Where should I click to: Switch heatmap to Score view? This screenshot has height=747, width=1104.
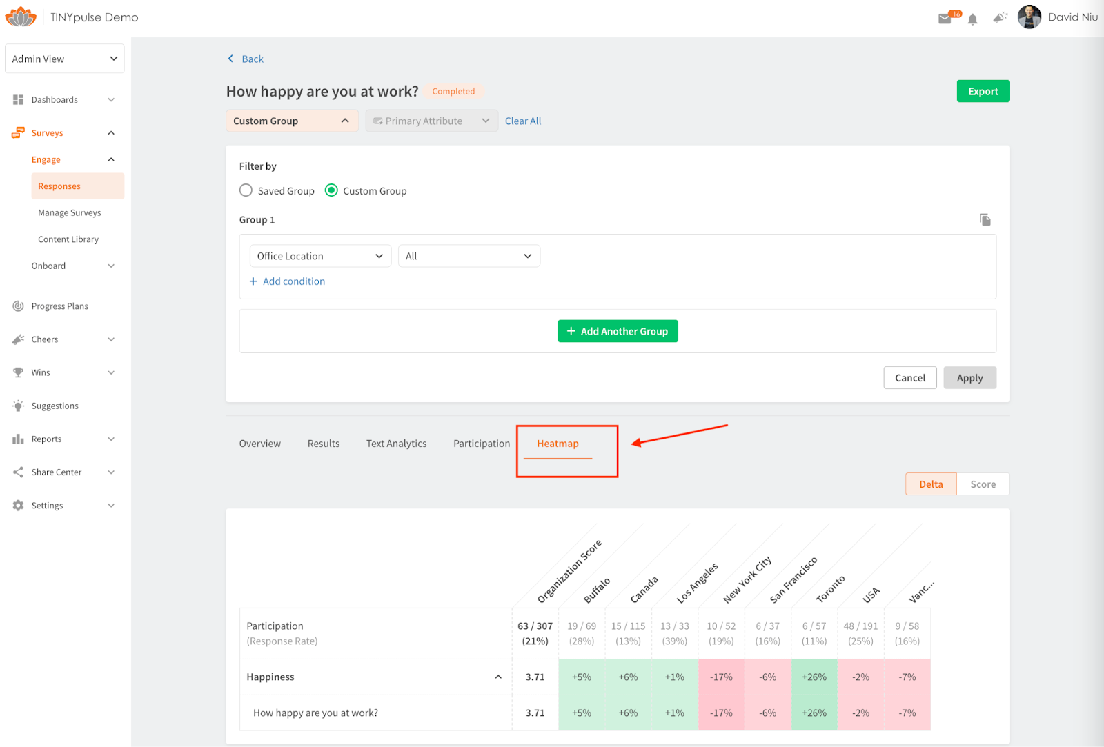(983, 484)
